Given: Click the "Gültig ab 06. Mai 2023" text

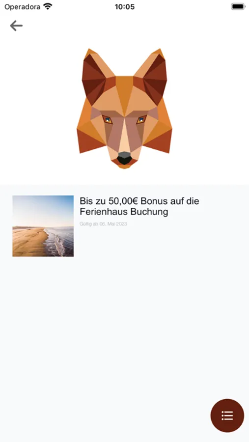Looking at the screenshot, I should (x=103, y=224).
